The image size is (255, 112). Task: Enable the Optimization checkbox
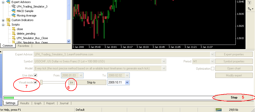click(x=212, y=69)
